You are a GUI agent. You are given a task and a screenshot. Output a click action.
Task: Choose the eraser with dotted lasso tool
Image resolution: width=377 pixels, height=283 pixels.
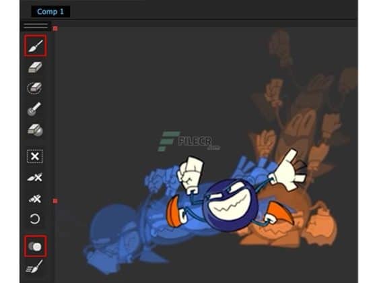(x=34, y=88)
